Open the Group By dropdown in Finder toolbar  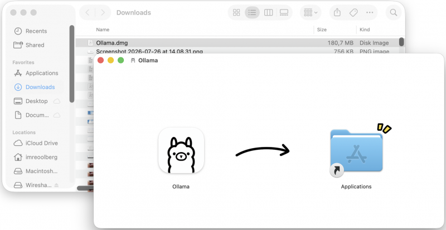pyautogui.click(x=311, y=12)
